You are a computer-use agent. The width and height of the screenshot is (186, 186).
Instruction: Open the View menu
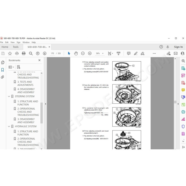tap(12, 42)
